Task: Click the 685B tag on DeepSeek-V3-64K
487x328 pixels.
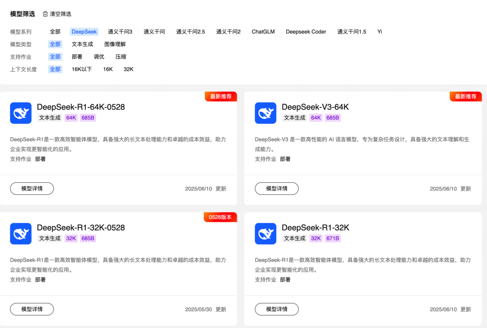Action: click(333, 118)
